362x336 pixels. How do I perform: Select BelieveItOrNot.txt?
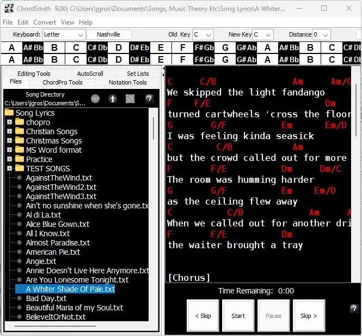[x=56, y=317]
